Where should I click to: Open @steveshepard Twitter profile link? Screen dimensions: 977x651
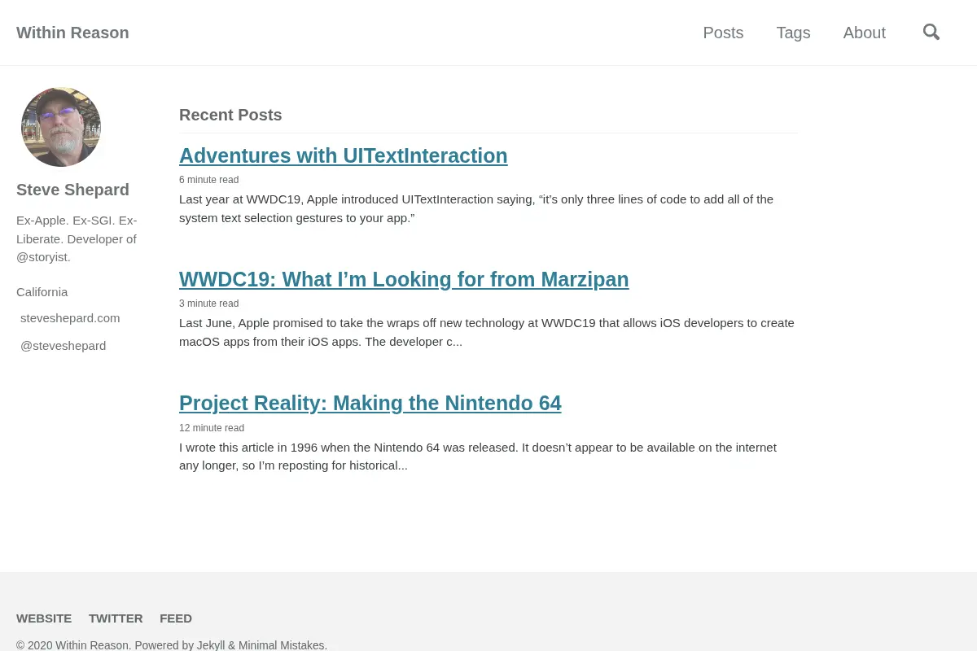pyautogui.click(x=63, y=346)
